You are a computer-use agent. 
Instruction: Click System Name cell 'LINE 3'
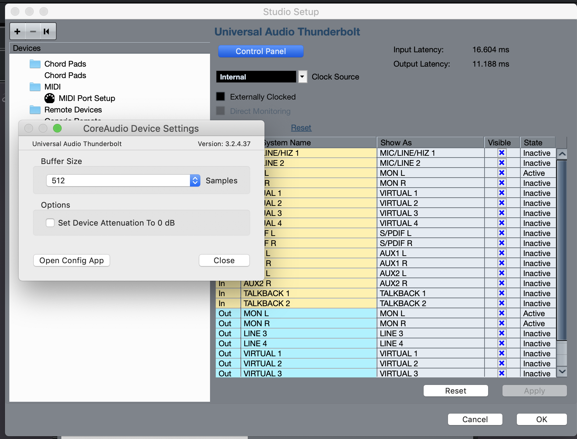pyautogui.click(x=309, y=333)
